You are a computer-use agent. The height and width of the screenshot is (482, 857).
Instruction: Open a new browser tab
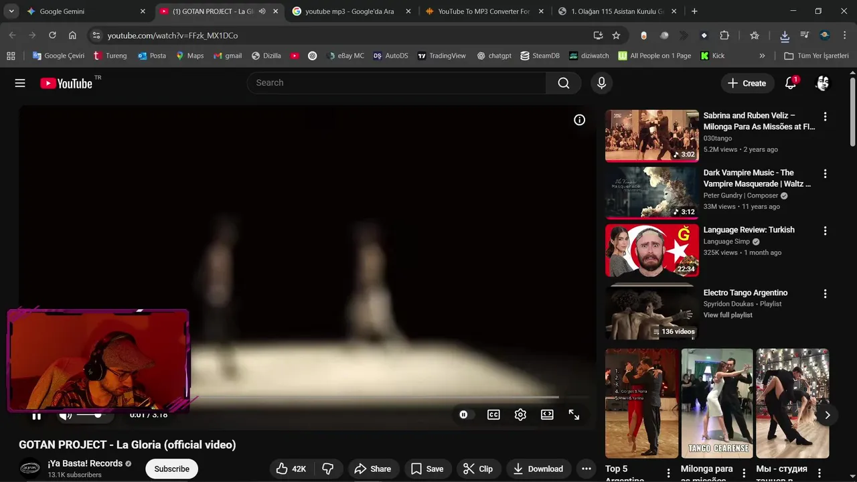click(x=694, y=11)
